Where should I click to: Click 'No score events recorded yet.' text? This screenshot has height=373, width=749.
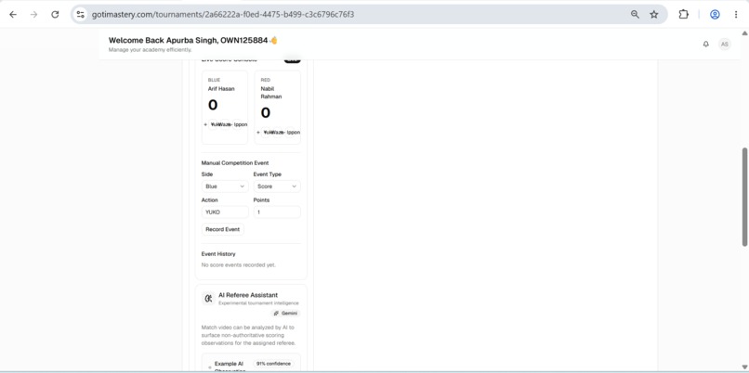point(239,264)
